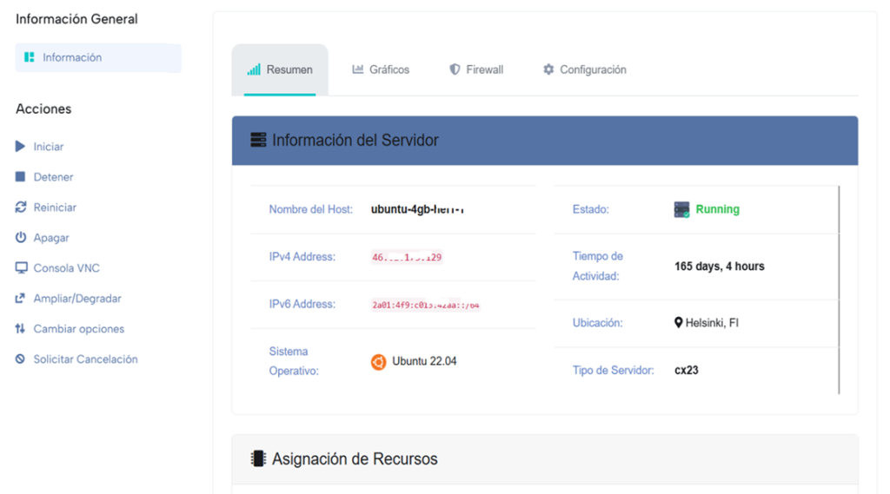Go to the Configuración tab
Image resolution: width=890 pixels, height=494 pixels.
click(584, 69)
